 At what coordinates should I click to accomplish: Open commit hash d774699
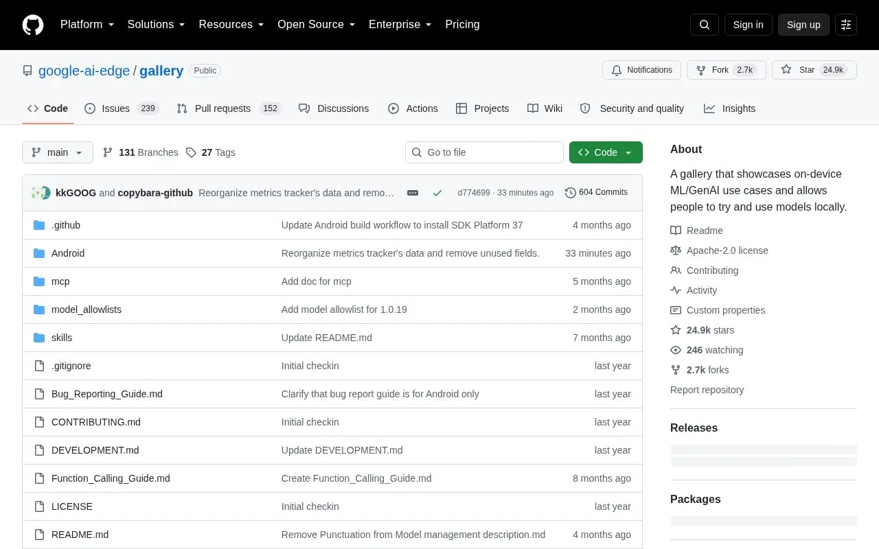point(474,193)
